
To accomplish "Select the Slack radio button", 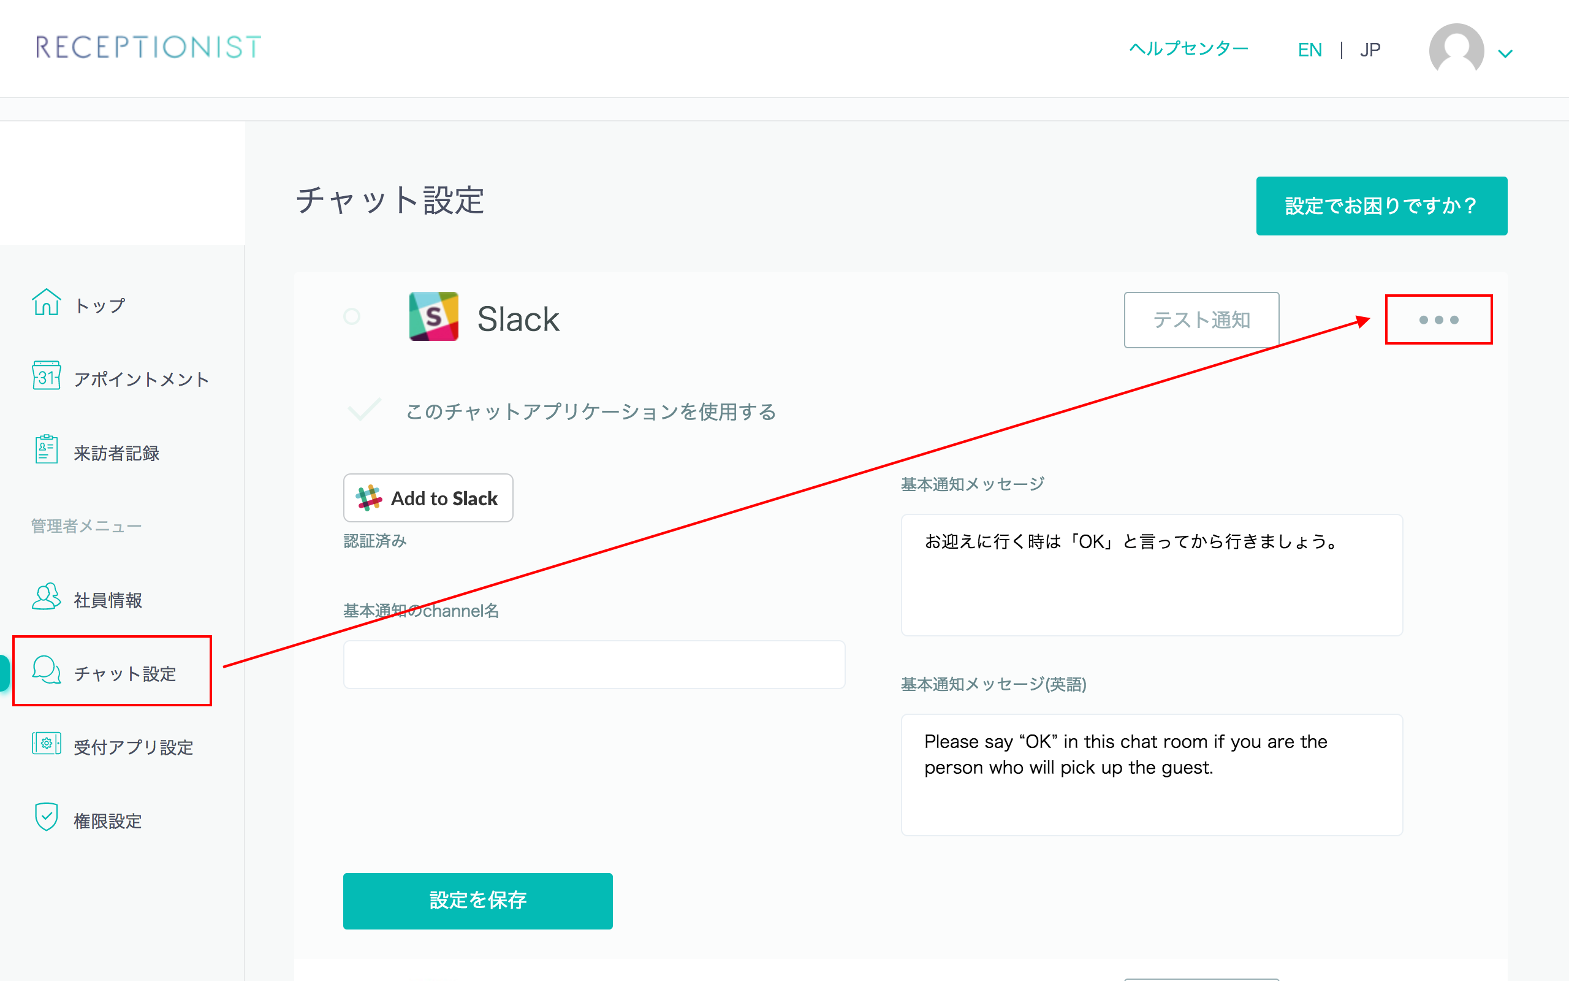I will coord(351,316).
